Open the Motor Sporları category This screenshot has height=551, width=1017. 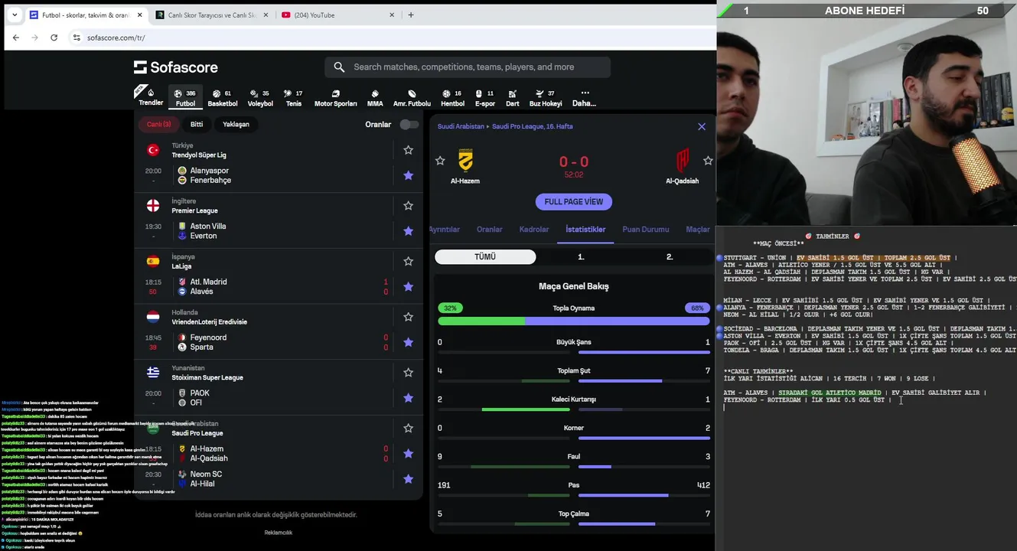tap(335, 97)
